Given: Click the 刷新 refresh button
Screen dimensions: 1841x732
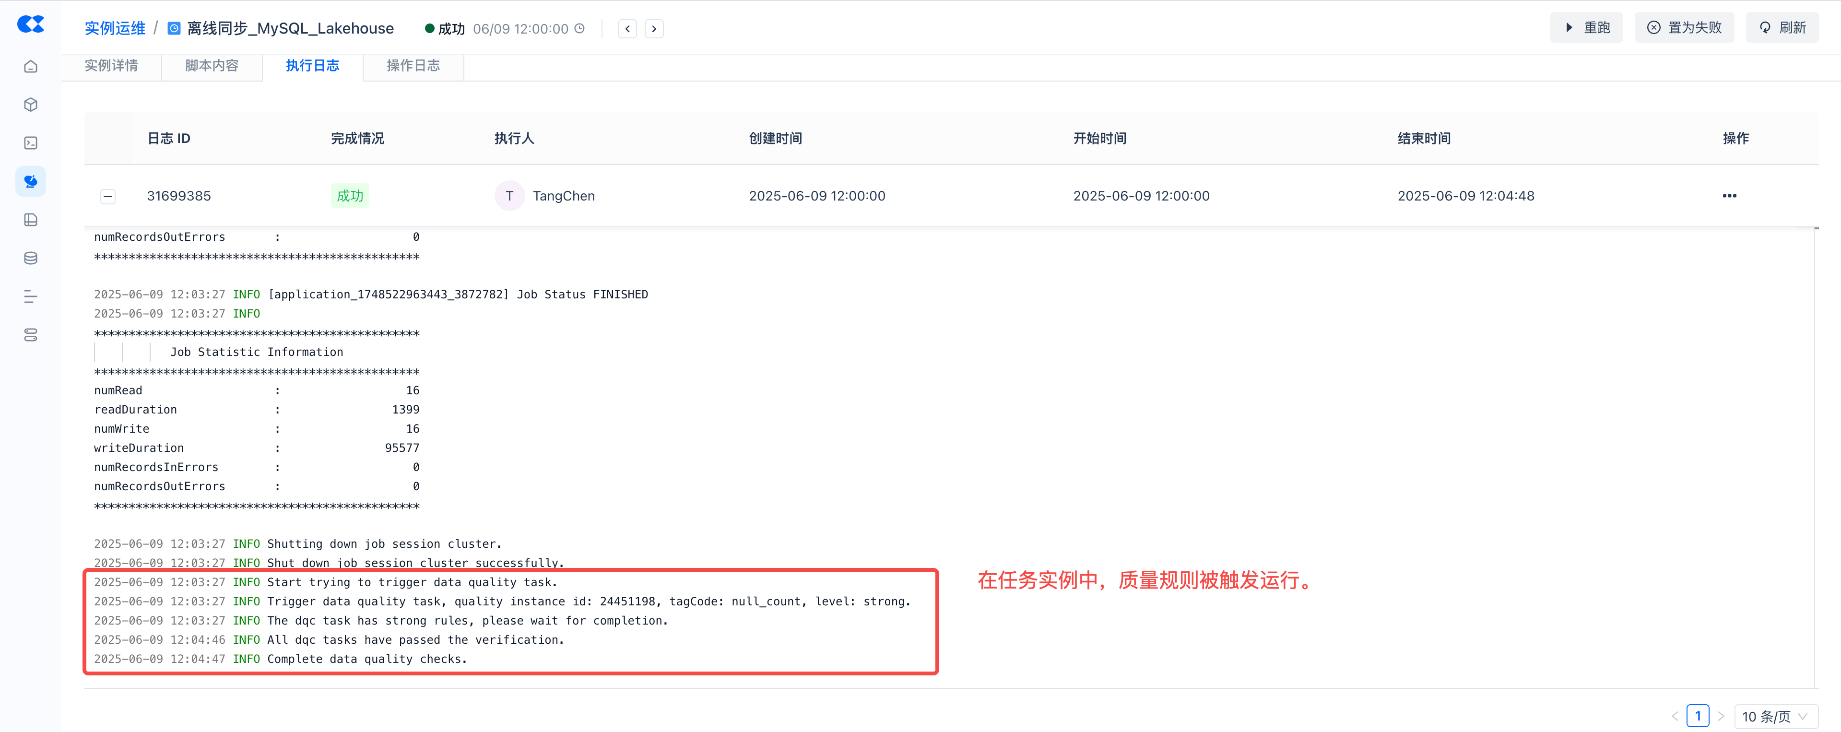Looking at the screenshot, I should click(x=1782, y=28).
